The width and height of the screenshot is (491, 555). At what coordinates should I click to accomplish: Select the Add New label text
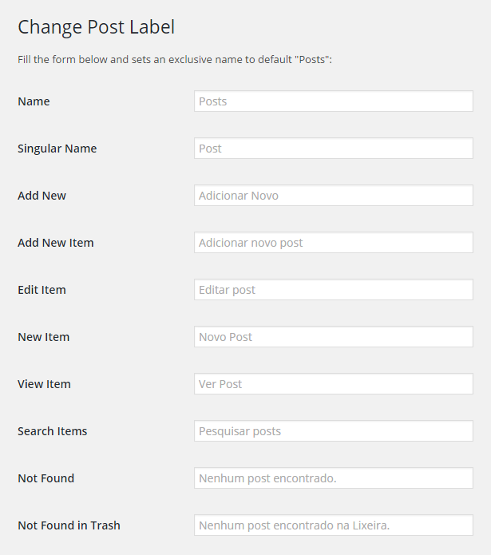point(42,196)
